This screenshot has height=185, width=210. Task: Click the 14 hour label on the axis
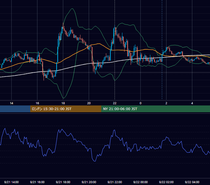pyautogui.click(x=11, y=103)
